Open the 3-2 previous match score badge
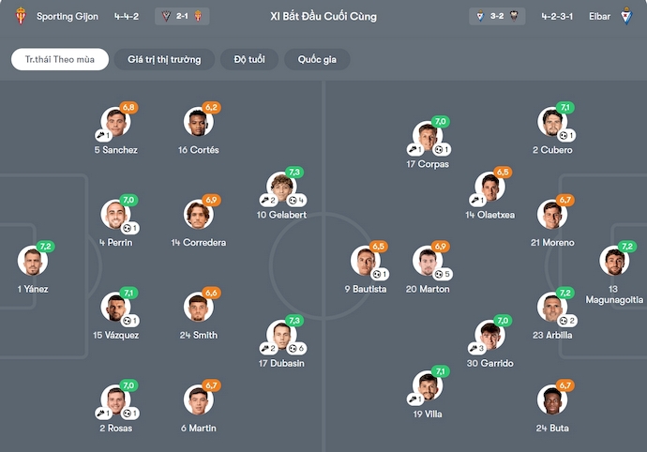 point(497,16)
